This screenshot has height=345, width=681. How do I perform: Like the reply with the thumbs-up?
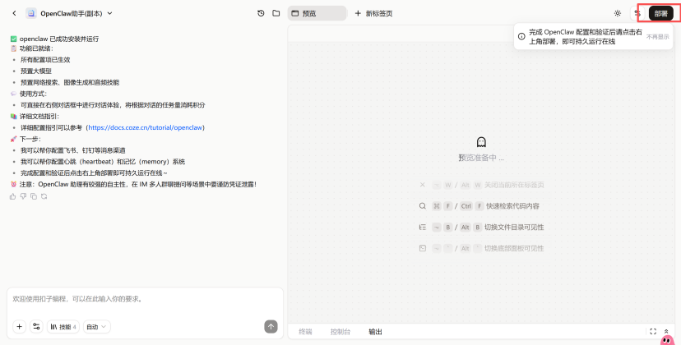click(x=12, y=196)
